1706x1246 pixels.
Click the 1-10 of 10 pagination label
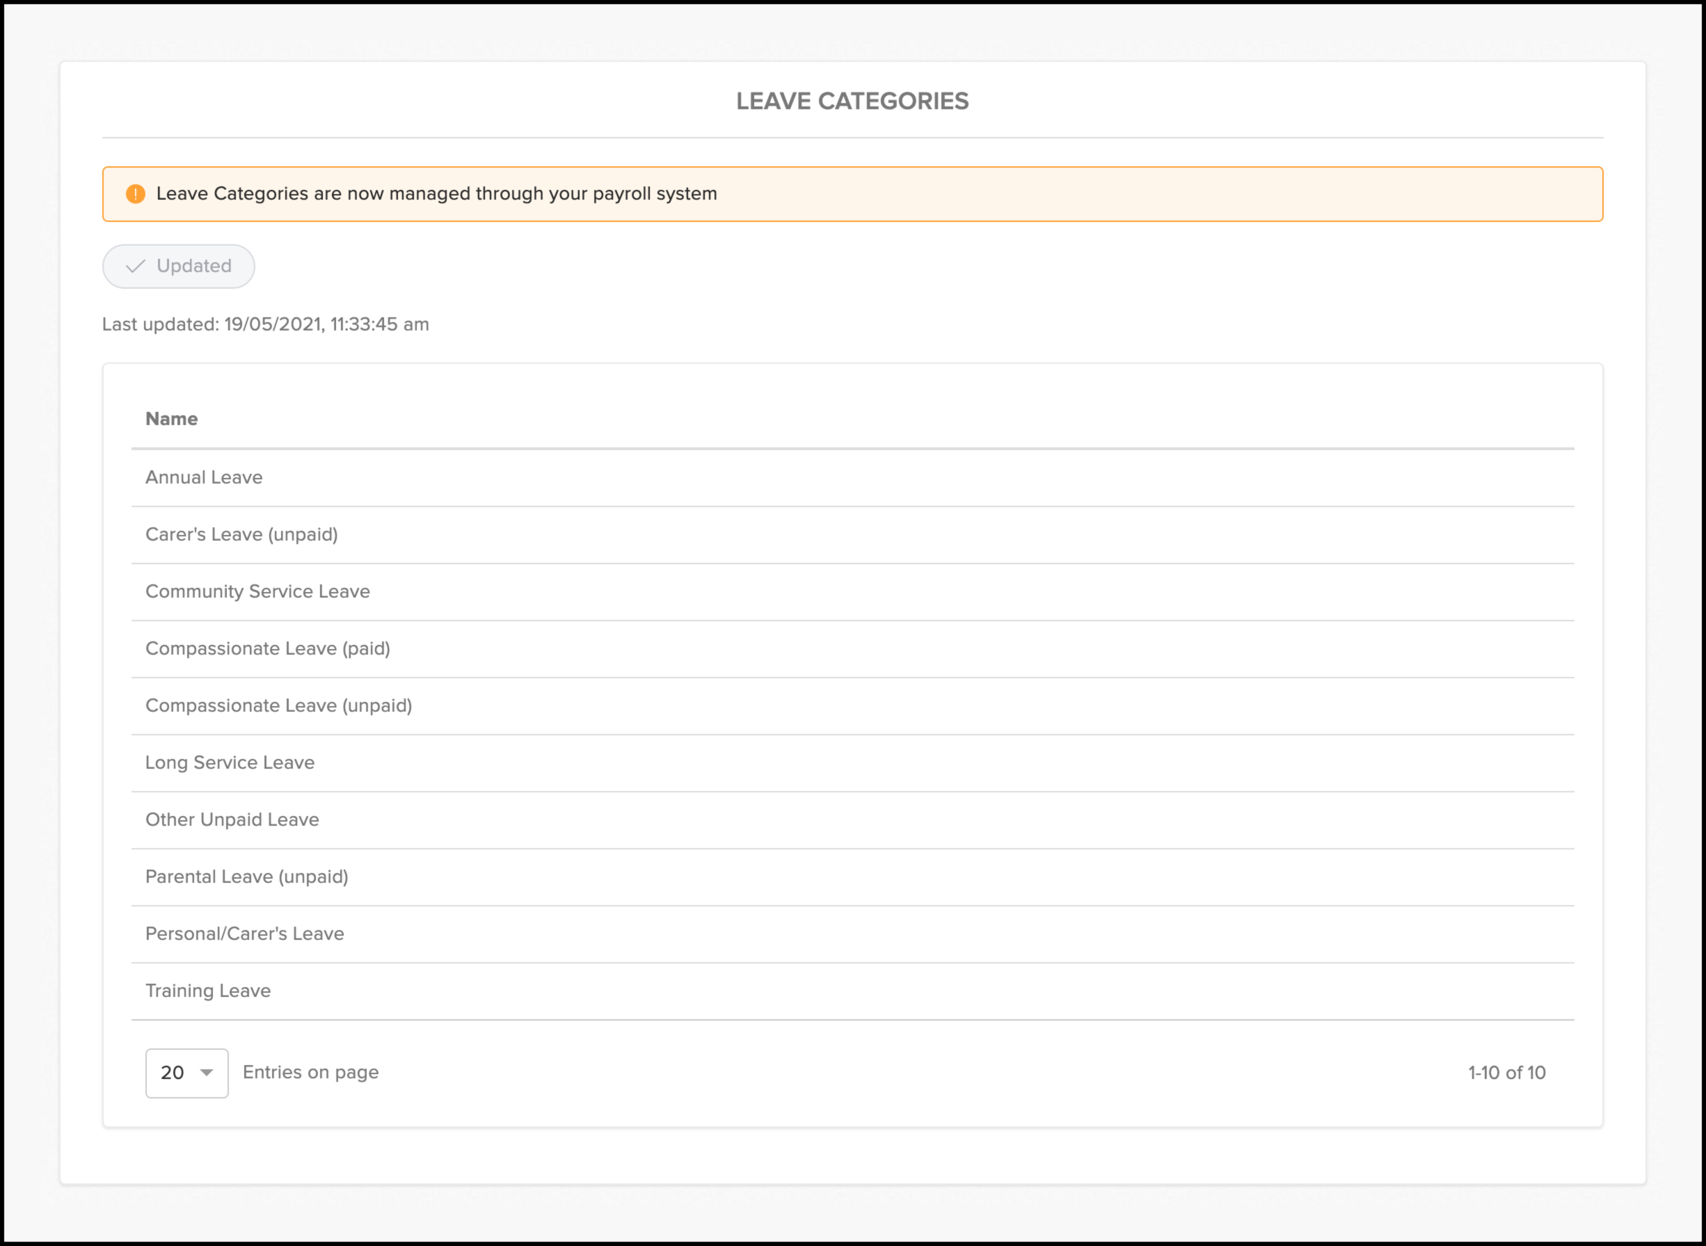pos(1506,1073)
